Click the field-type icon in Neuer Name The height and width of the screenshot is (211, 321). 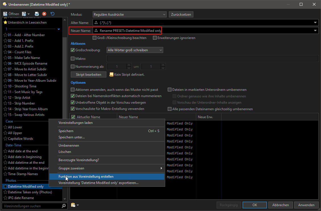96,30
